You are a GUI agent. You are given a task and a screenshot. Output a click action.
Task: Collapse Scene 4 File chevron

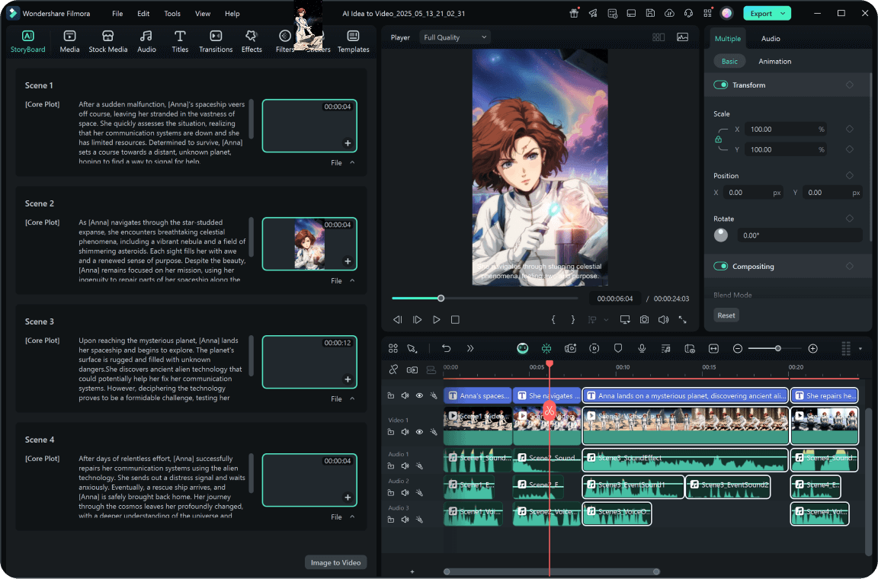coord(352,517)
